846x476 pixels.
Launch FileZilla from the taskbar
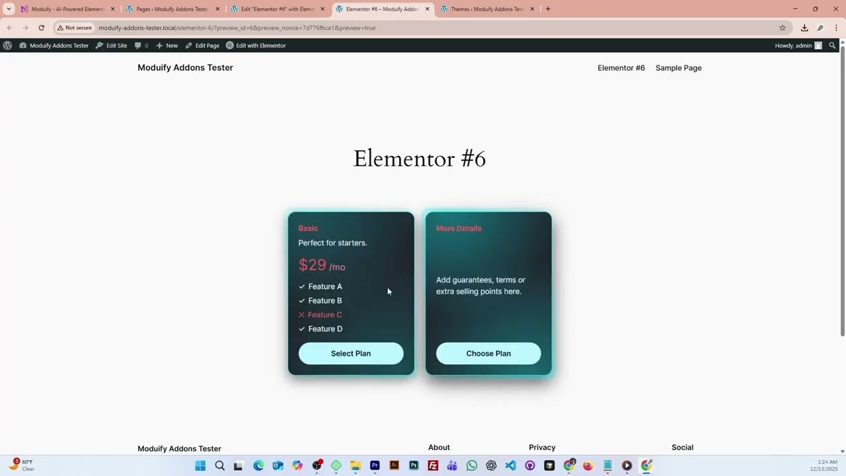click(x=432, y=465)
